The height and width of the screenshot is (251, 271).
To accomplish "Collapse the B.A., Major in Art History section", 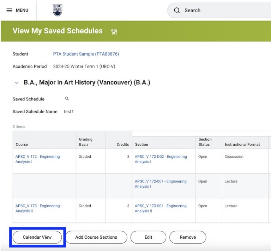I will pos(17,83).
